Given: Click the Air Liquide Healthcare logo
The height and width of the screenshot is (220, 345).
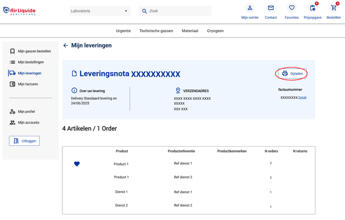Looking at the screenshot, I should click(x=19, y=11).
